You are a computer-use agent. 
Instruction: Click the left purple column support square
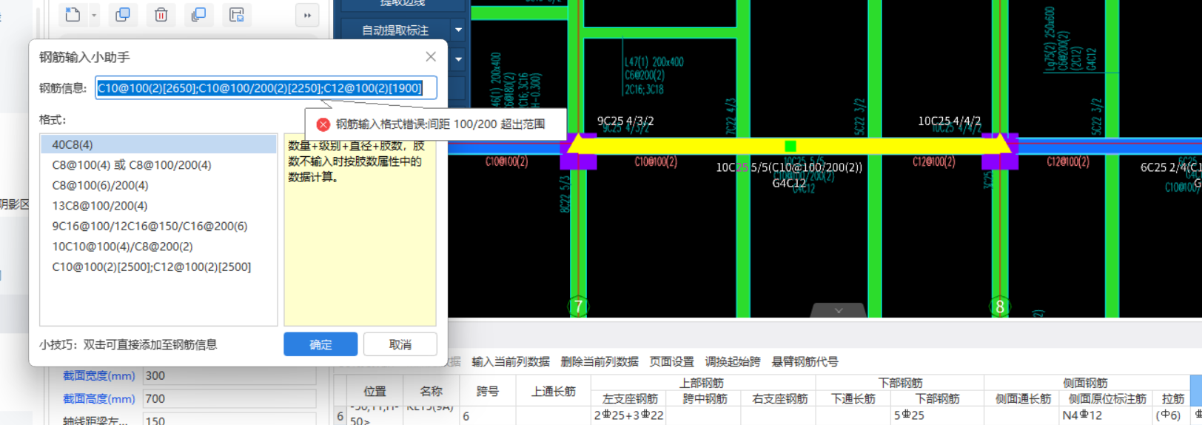pos(579,152)
